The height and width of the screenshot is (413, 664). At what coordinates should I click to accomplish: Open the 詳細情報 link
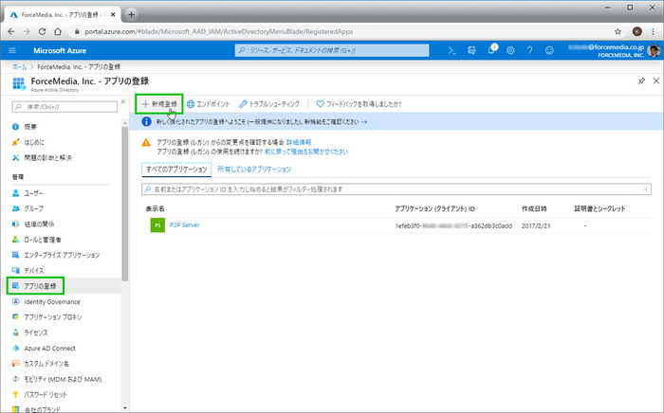299,142
